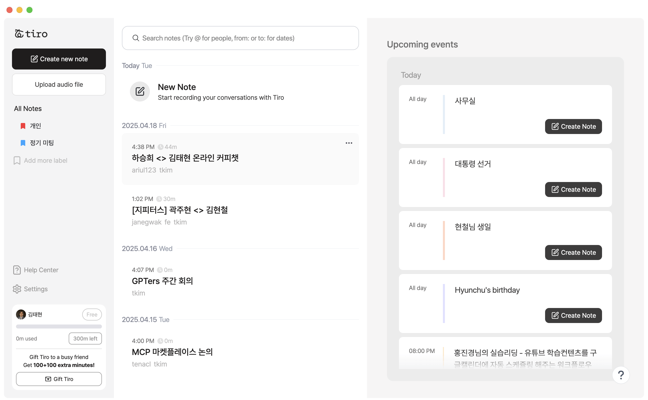Click the search magnifier icon

(x=136, y=38)
